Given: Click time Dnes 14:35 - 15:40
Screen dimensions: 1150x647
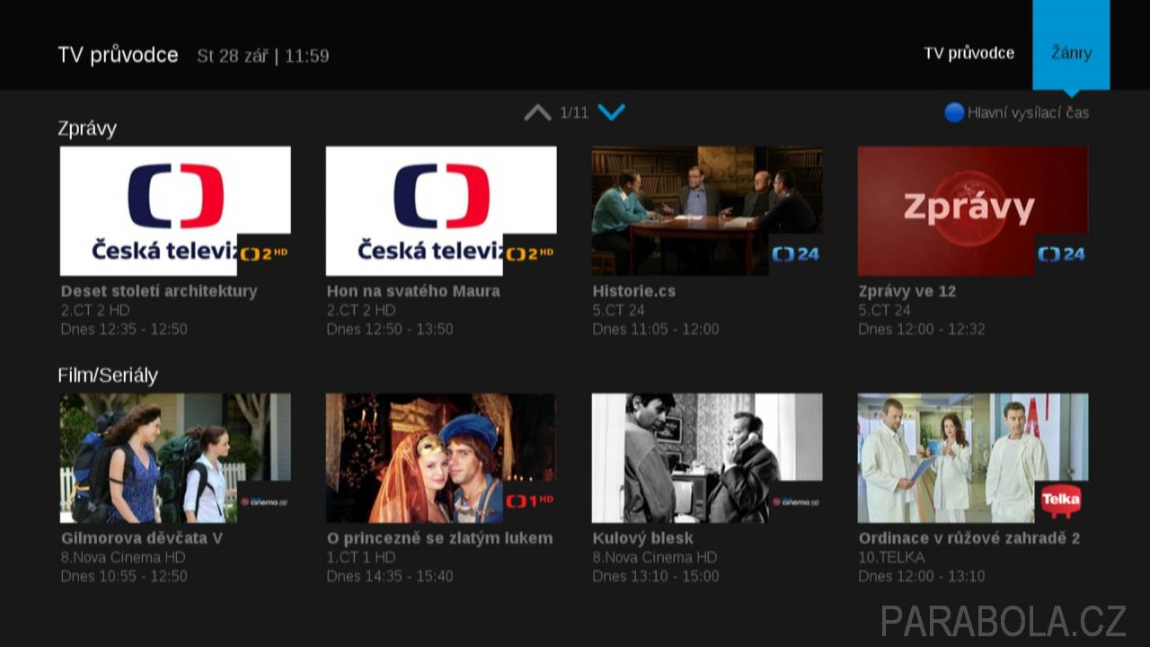Looking at the screenshot, I should pyautogui.click(x=390, y=576).
